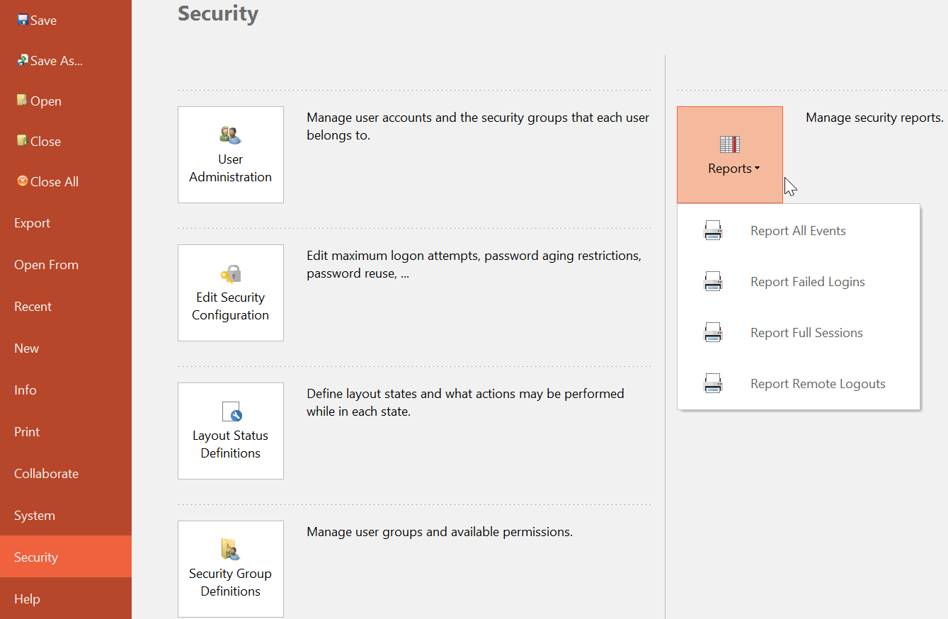
Task: Click the Close All orange icon
Action: point(22,181)
